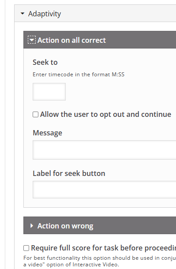The image size is (176, 269).
Task: Click the Action on wrong title text
Action: [65, 226]
